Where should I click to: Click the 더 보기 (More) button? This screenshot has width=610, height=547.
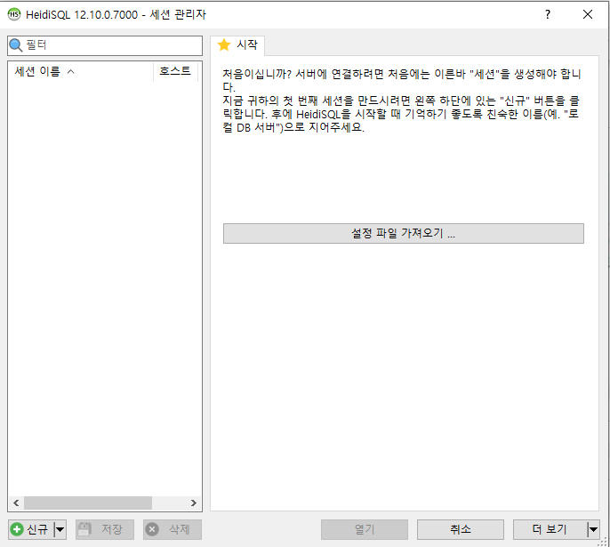click(550, 529)
